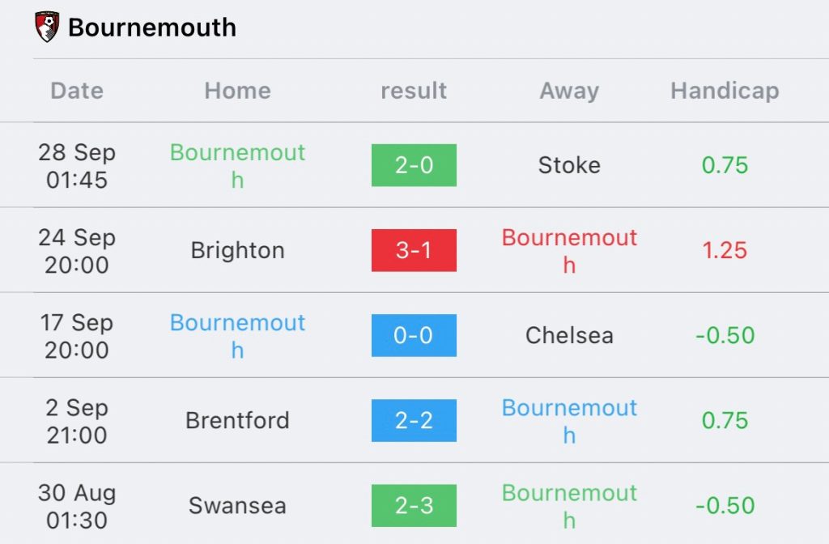
Task: Open the green 2-3 result badge
Action: coord(414,505)
